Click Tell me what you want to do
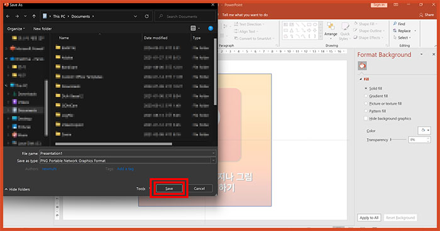The height and width of the screenshot is (231, 440). coord(245,15)
